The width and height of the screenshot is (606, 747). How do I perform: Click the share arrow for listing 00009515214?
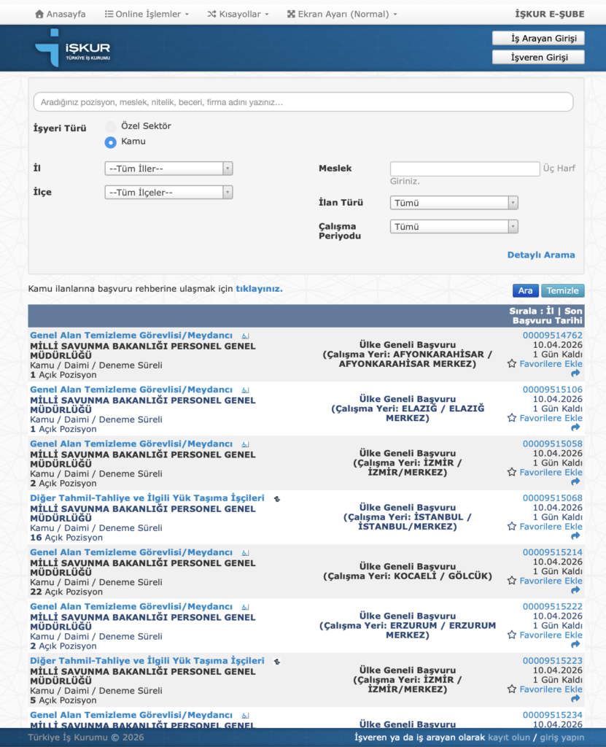pyautogui.click(x=576, y=590)
